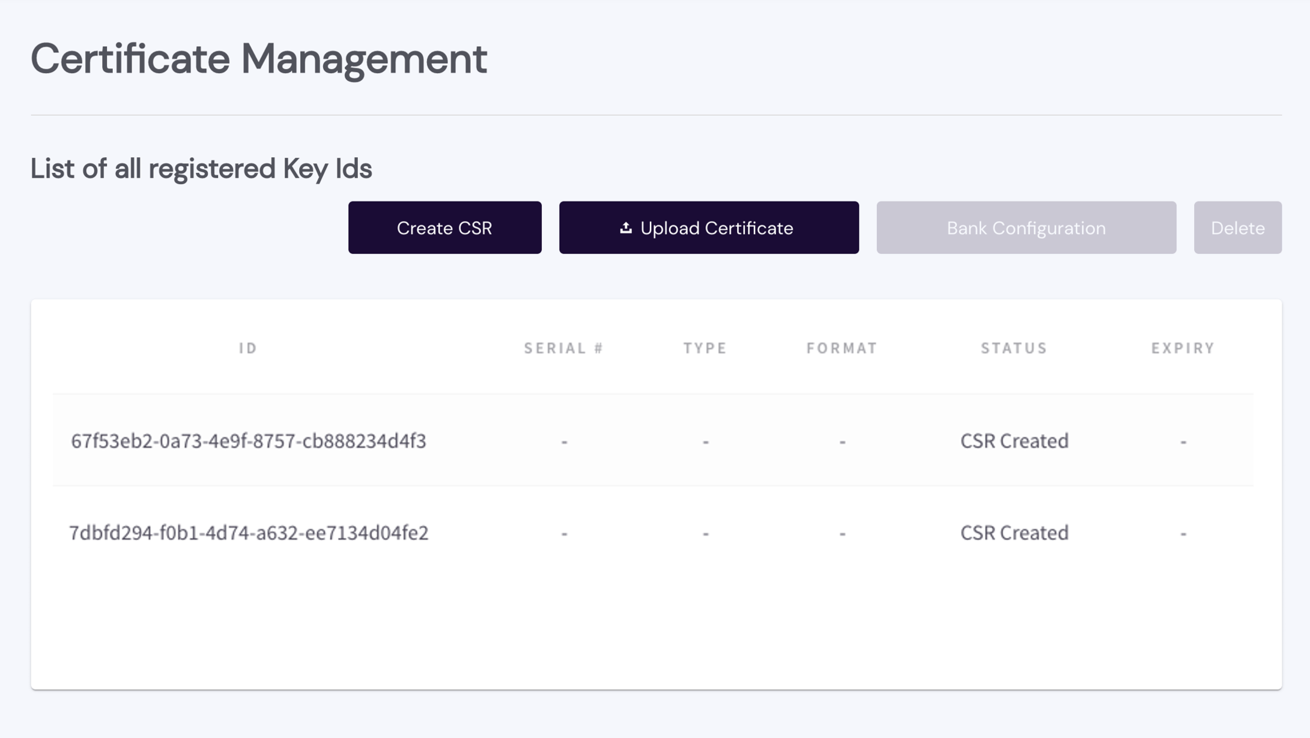Click the Delete button
The width and height of the screenshot is (1310, 738).
[1237, 228]
